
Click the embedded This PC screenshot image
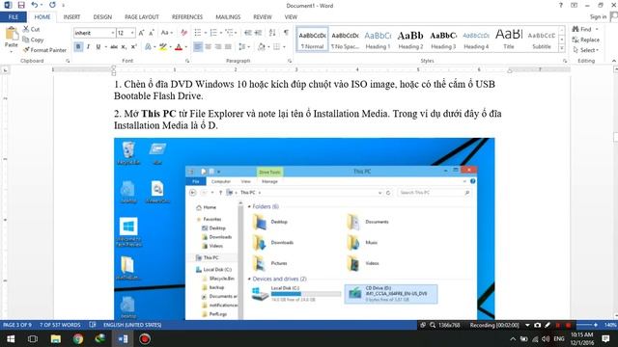[x=304, y=228]
